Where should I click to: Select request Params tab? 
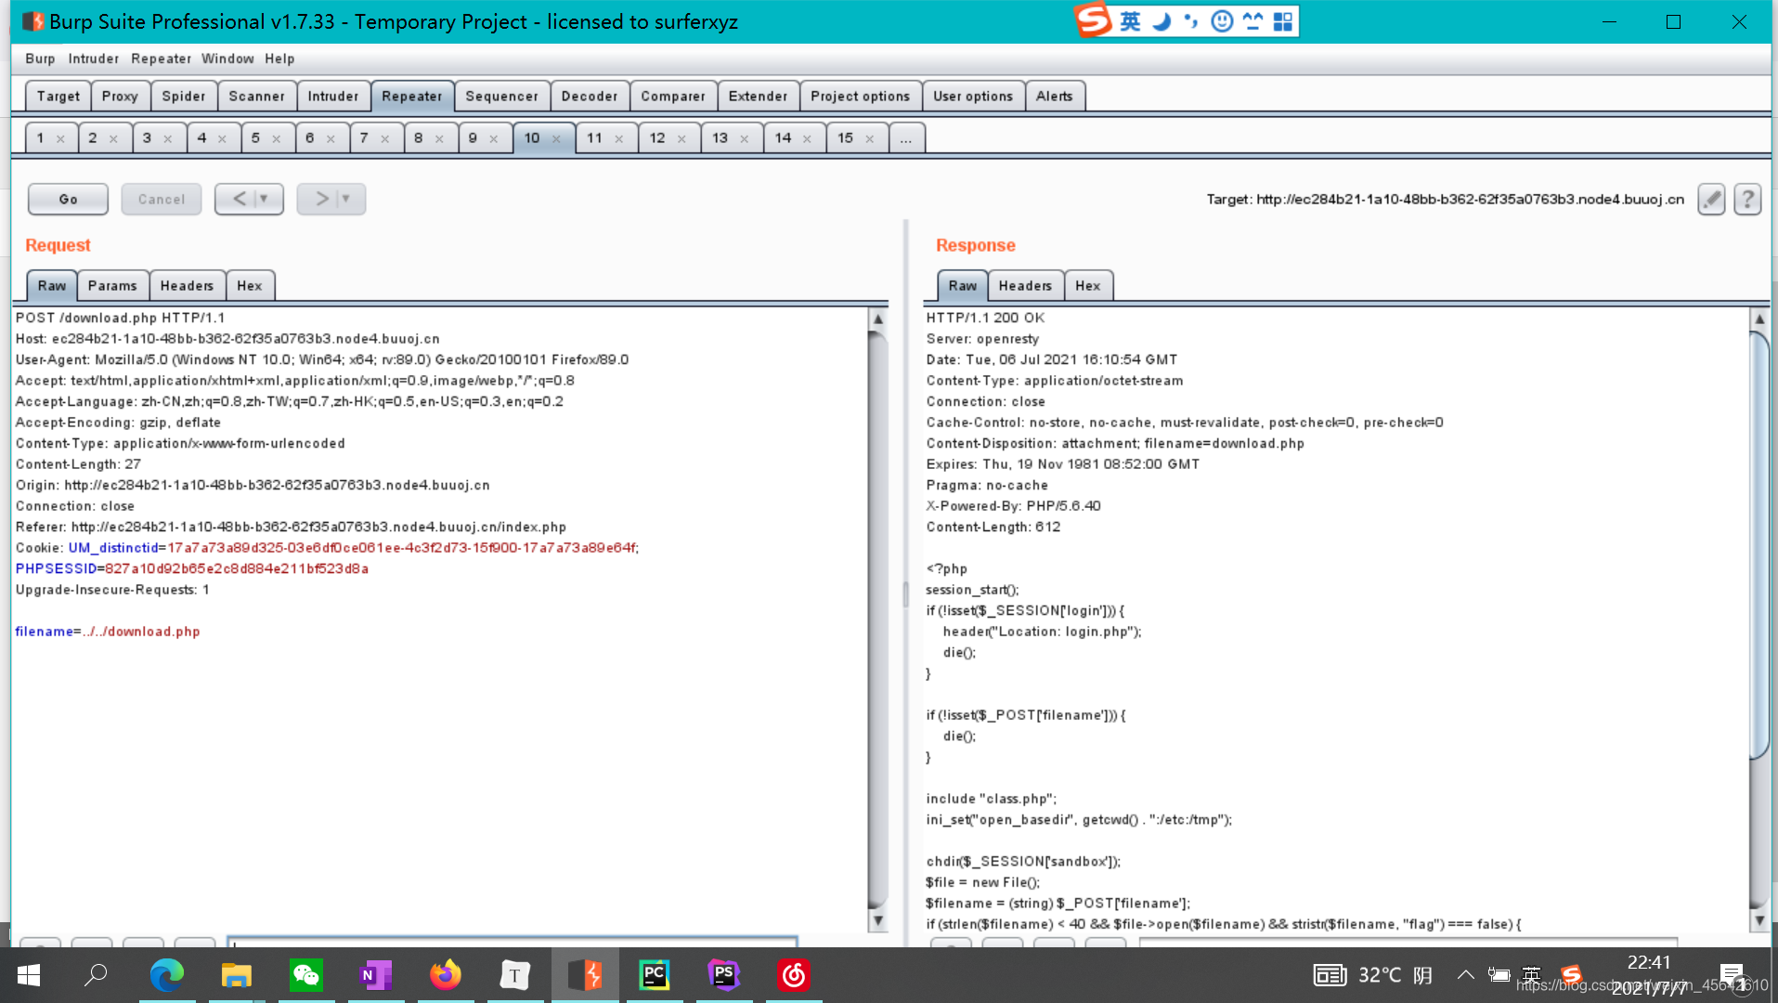[x=112, y=286]
